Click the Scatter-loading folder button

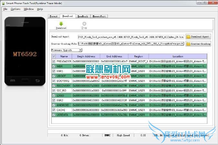(x=198, y=44)
